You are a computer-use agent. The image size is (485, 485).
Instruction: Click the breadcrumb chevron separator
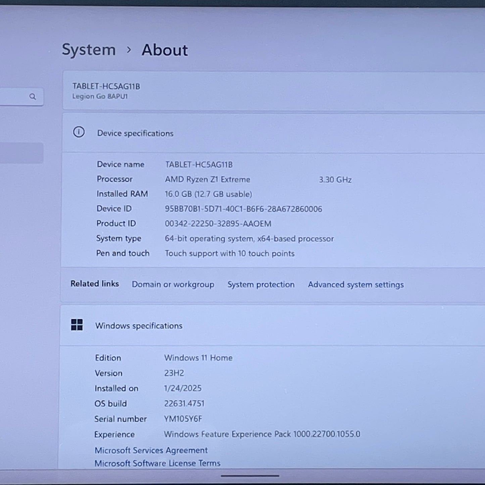point(129,50)
